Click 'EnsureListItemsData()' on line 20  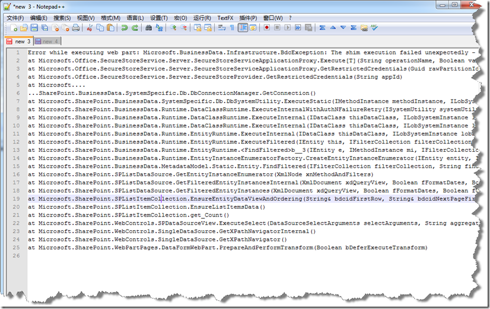pos(228,207)
